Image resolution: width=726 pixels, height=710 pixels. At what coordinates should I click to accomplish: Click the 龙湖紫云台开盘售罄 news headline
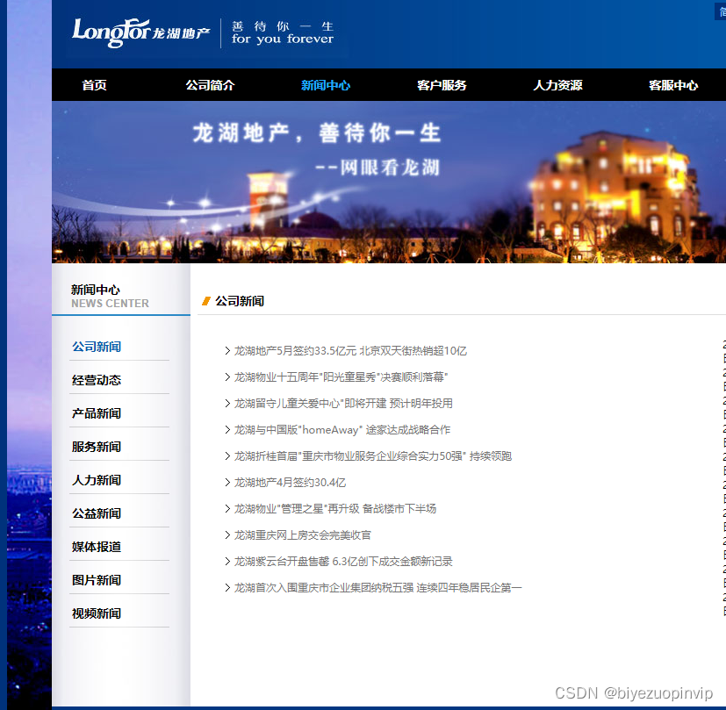[x=342, y=561]
